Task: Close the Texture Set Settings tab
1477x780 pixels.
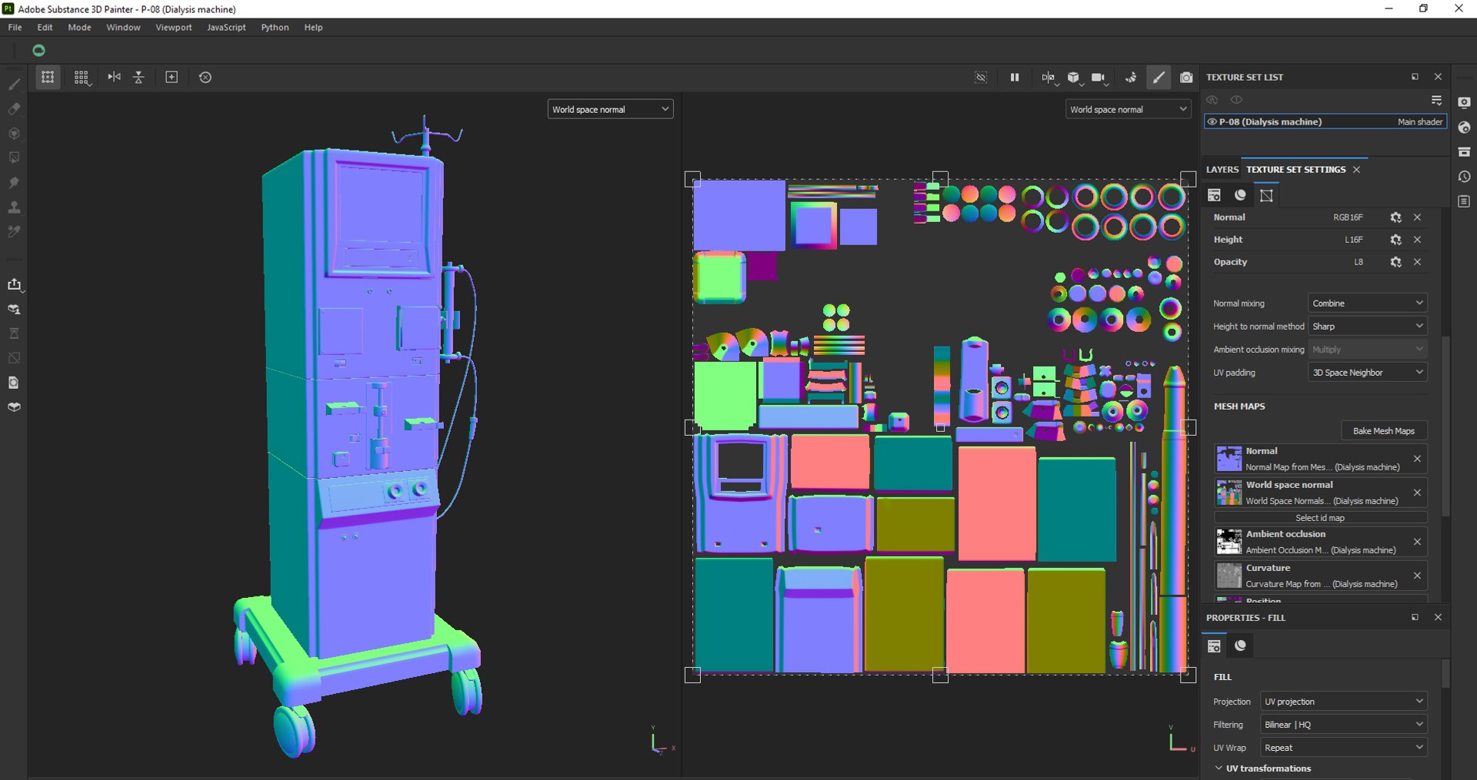Action: 1356,169
